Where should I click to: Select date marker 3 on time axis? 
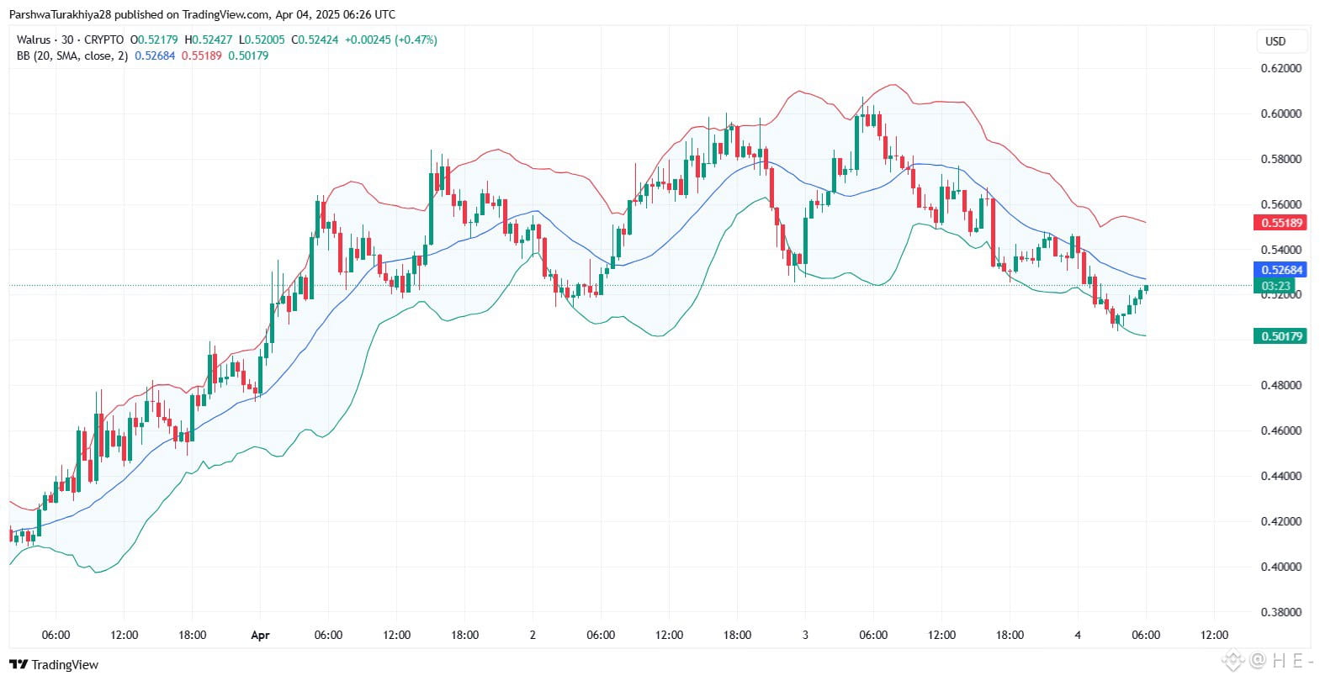(x=805, y=635)
